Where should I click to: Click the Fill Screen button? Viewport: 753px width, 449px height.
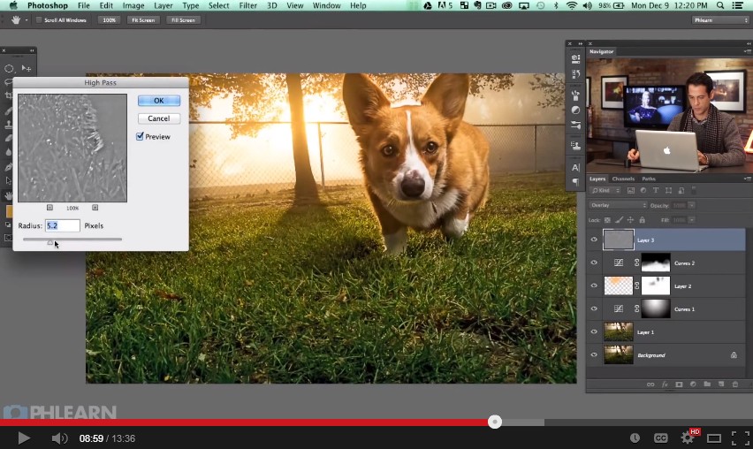coord(184,20)
